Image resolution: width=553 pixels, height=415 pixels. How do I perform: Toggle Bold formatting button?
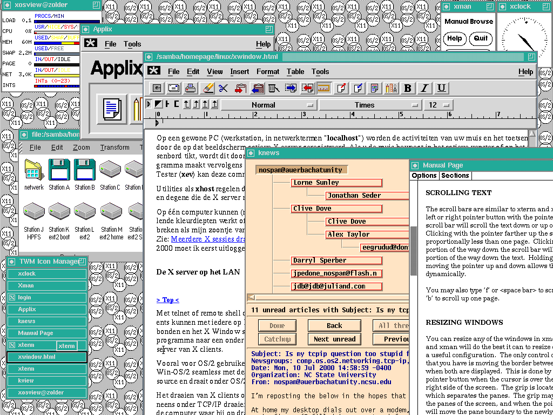click(x=408, y=88)
